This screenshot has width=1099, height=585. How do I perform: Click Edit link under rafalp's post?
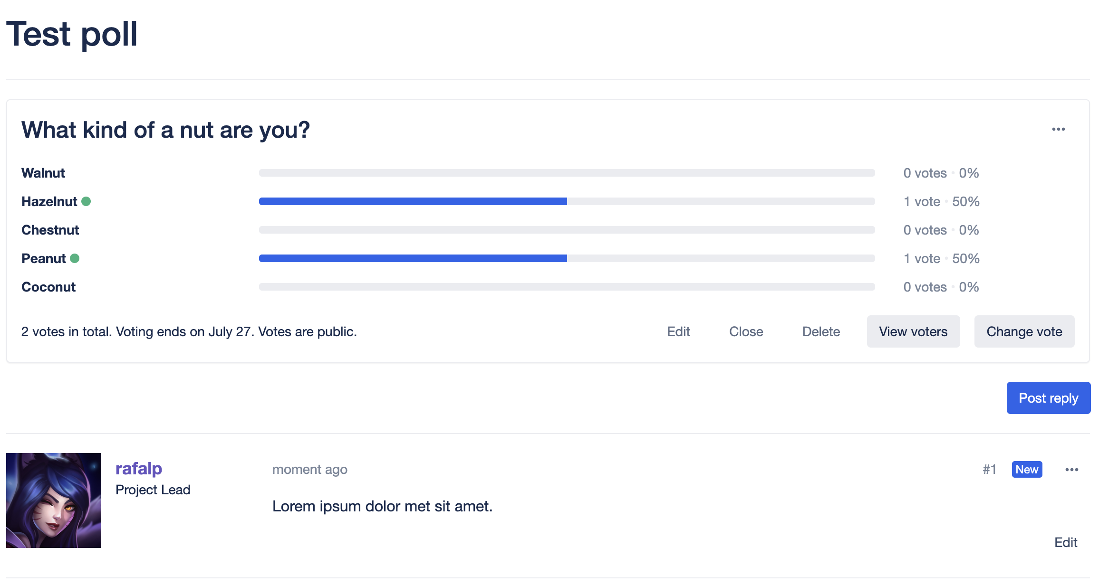[1065, 542]
